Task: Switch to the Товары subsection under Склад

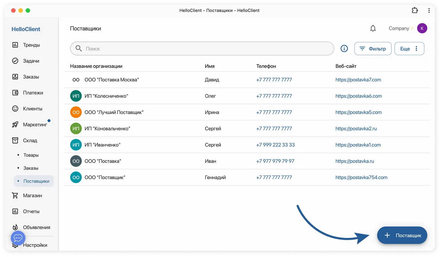Action: click(31, 155)
